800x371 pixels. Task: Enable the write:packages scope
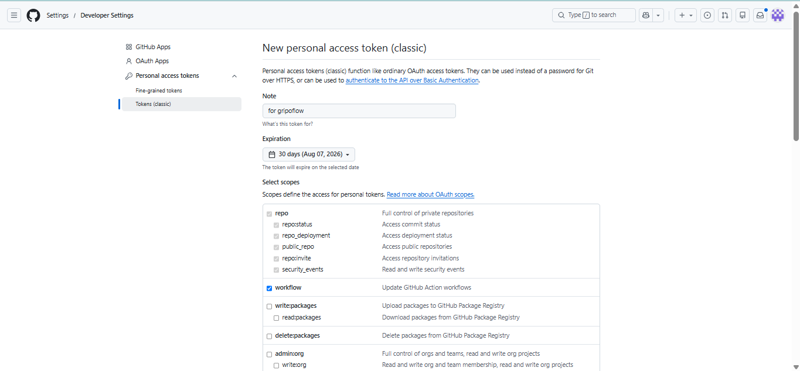click(270, 306)
